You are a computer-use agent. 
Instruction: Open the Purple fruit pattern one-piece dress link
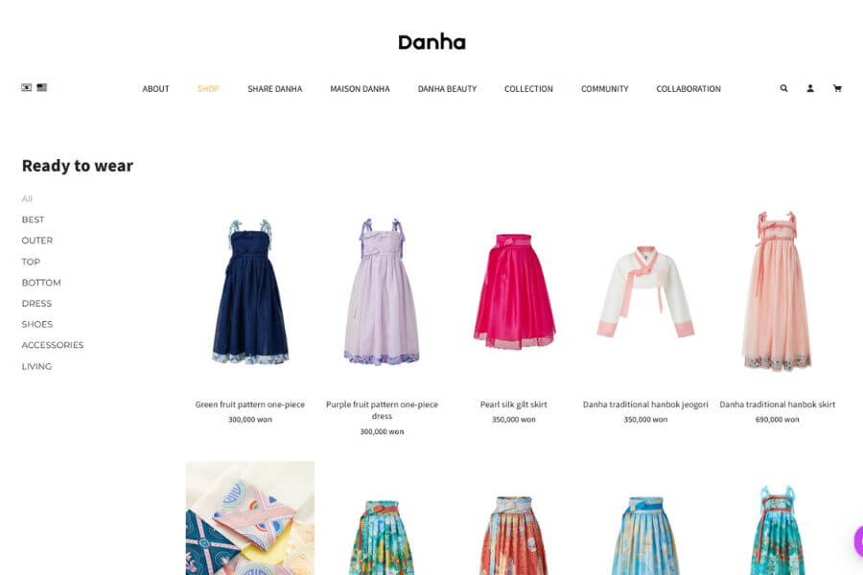(x=382, y=410)
